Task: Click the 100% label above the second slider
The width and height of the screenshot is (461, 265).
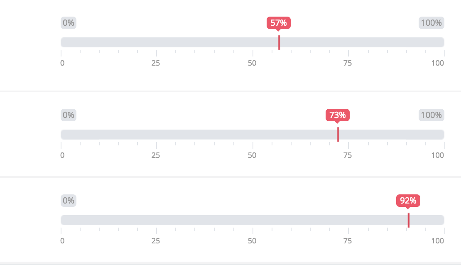Action: click(432, 115)
